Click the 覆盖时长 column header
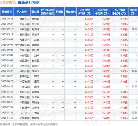Viewport: 138px width, 126px height. (70, 12)
